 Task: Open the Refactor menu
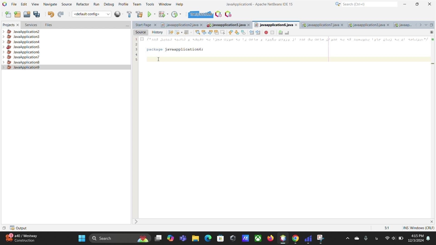click(82, 4)
